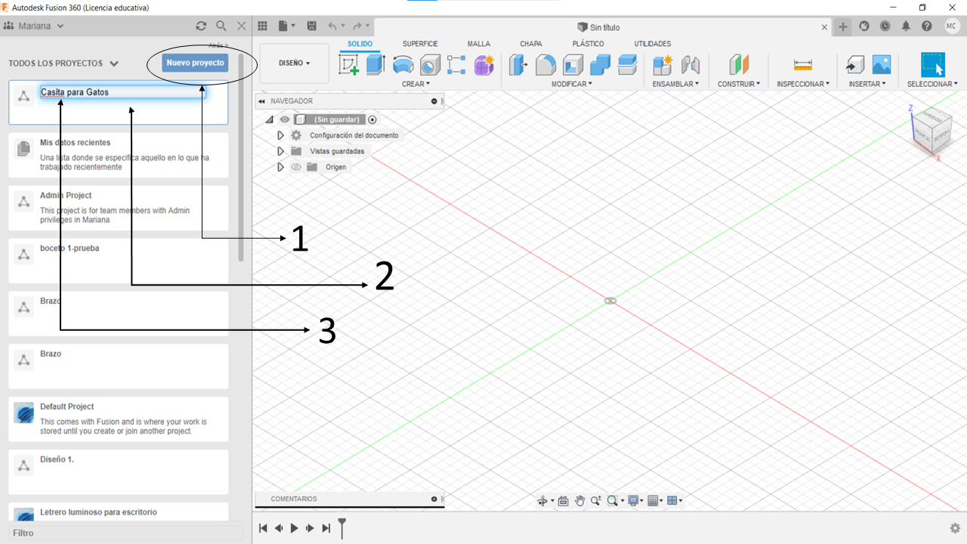This screenshot has height=544, width=967.
Task: Expand the Origen node
Action: click(281, 167)
